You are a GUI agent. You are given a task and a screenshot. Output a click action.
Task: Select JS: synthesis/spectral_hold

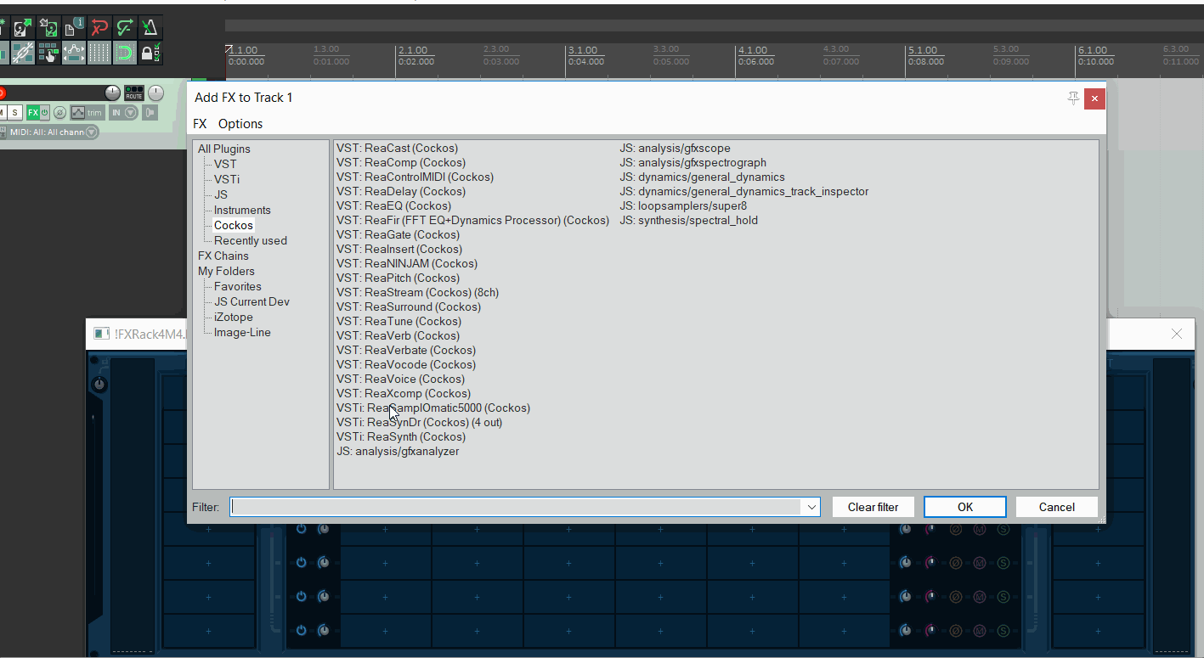click(x=688, y=220)
